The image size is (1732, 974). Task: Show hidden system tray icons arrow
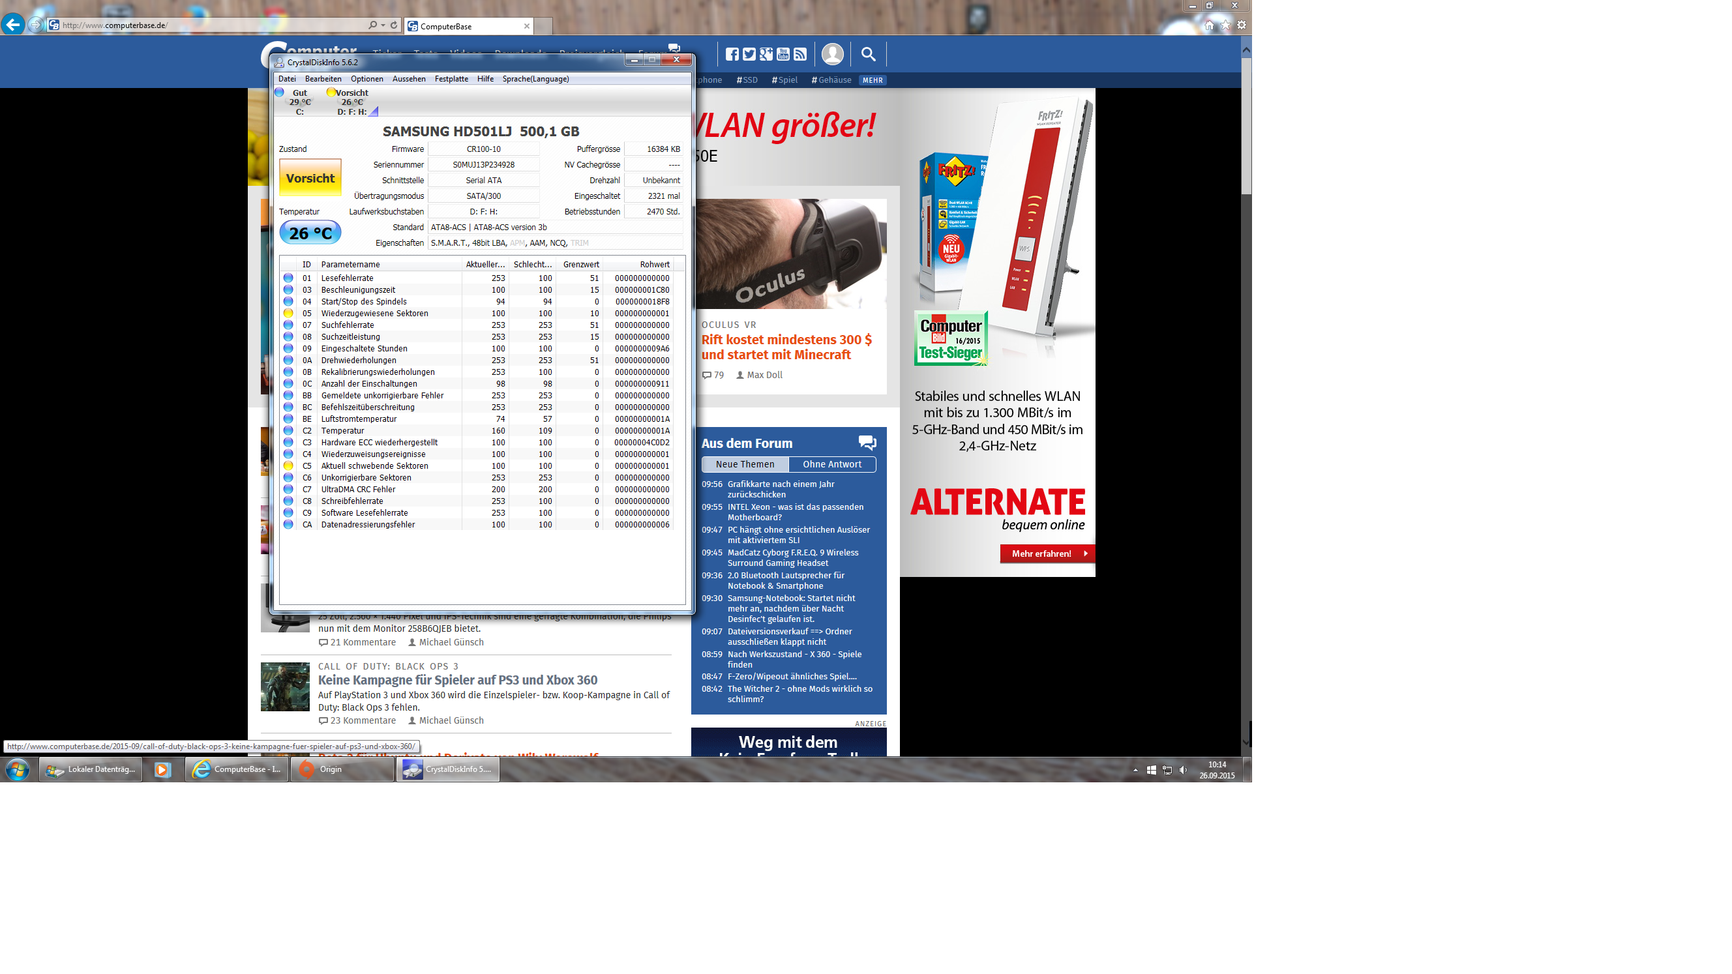tap(1135, 770)
